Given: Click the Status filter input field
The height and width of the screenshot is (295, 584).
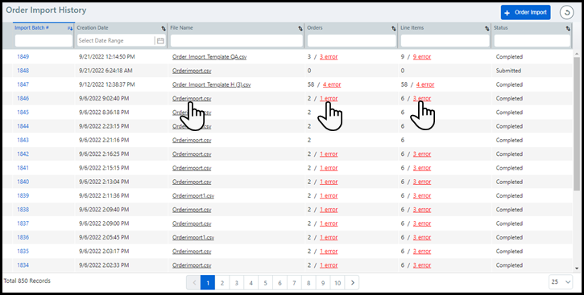Looking at the screenshot, I should point(532,41).
